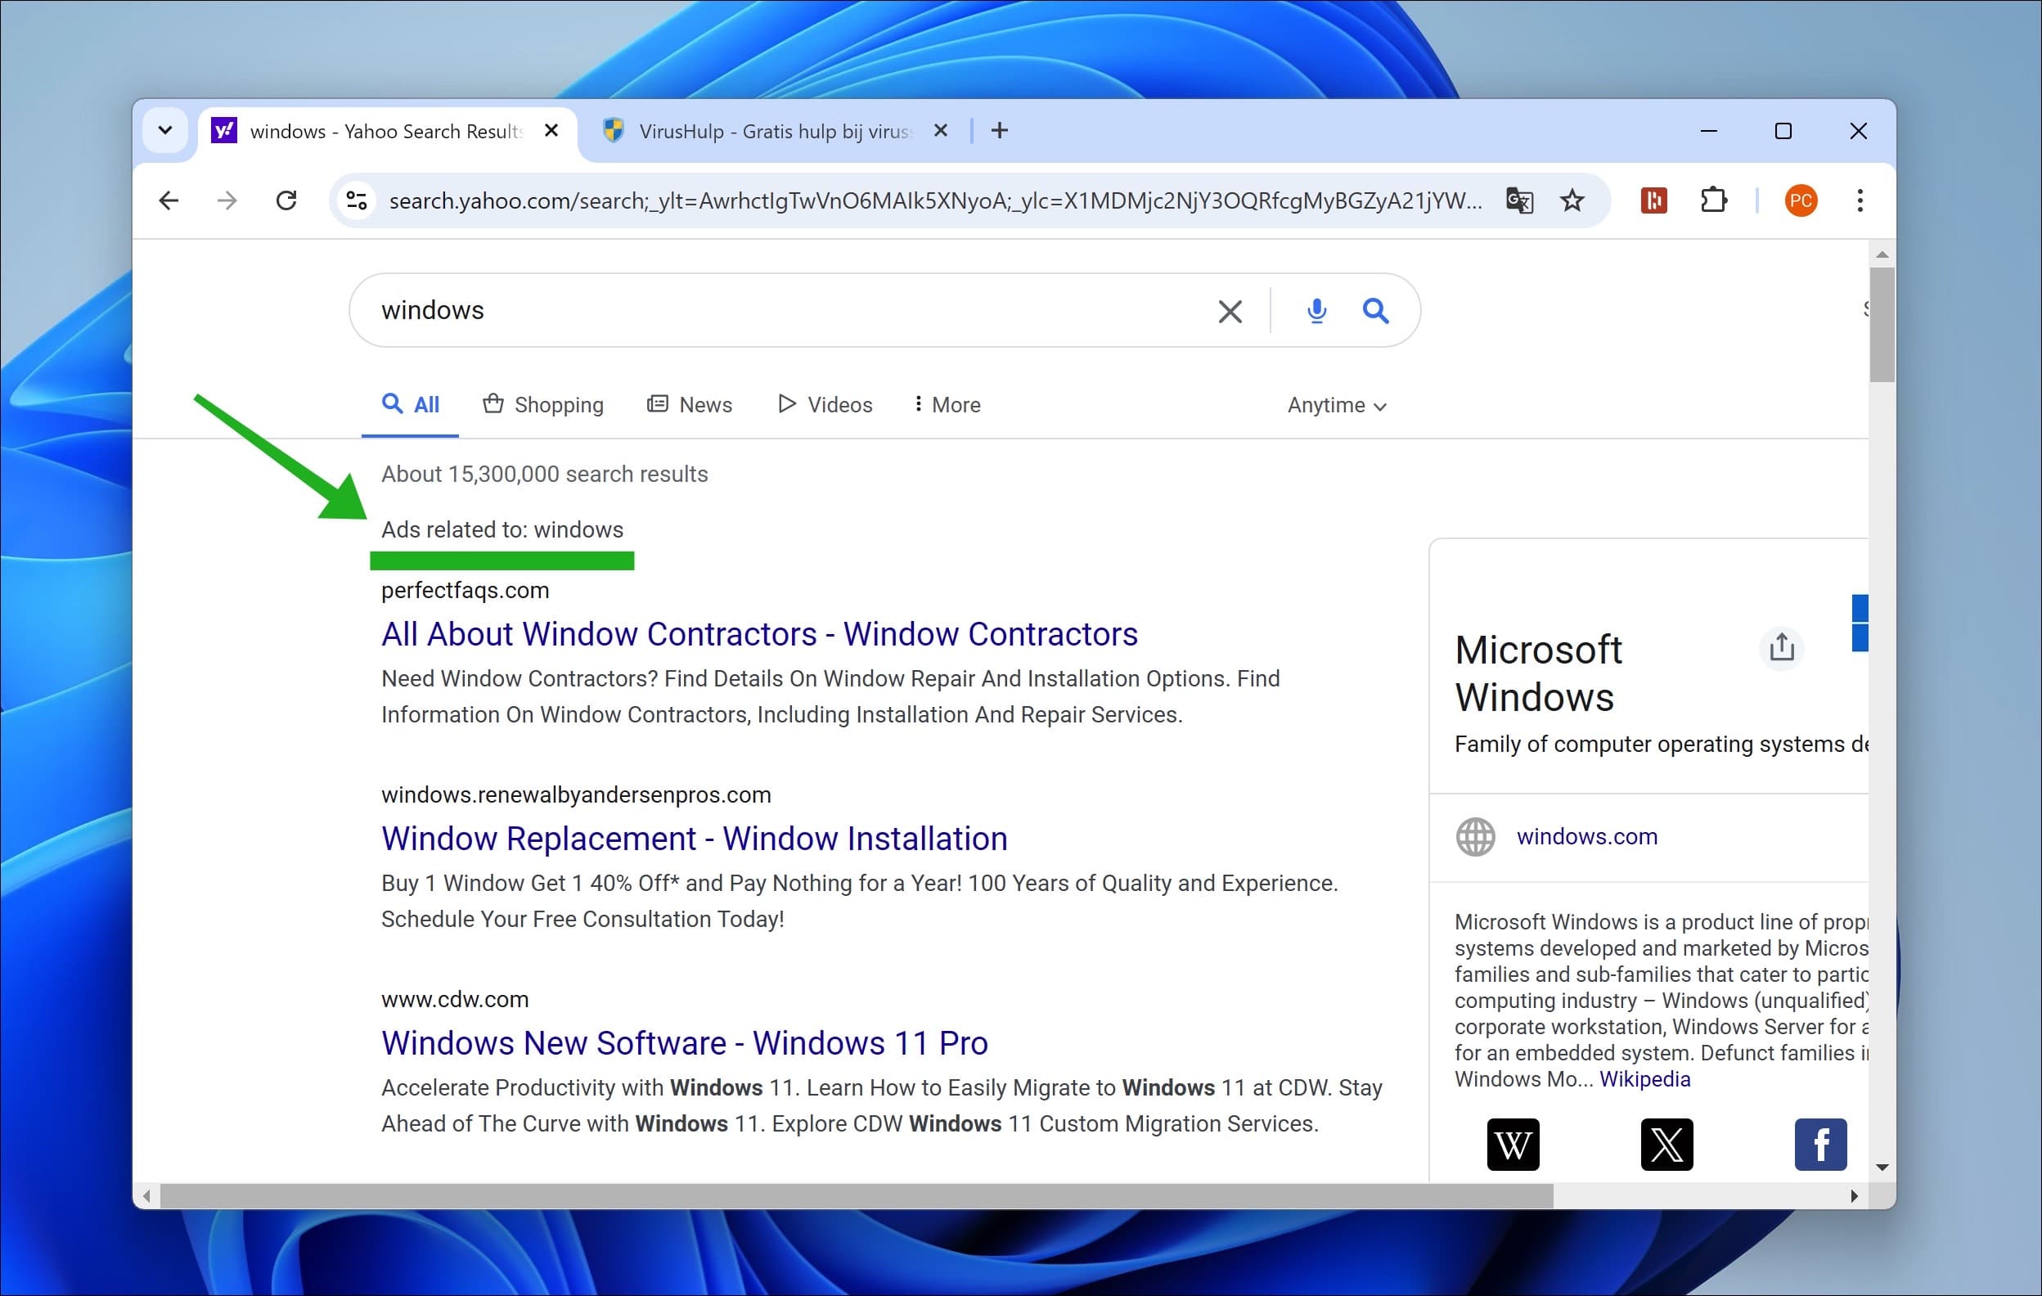
Task: Open the tab search dropdown arrow
Action: coord(165,131)
